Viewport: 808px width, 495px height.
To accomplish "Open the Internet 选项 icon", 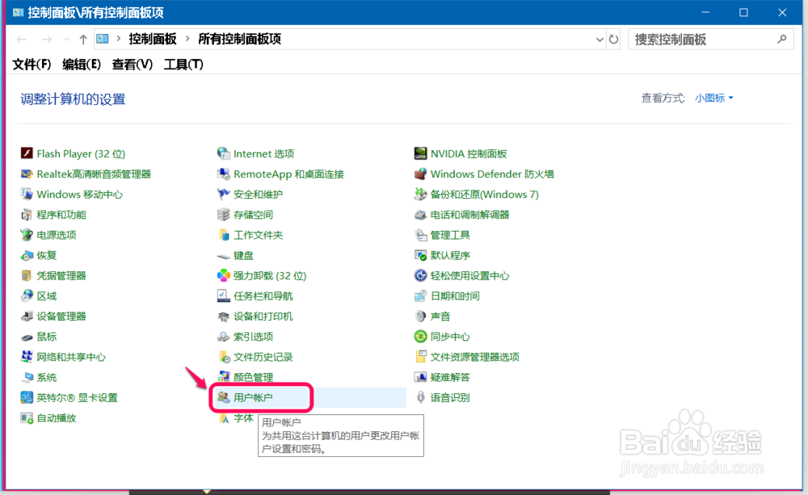I will [224, 153].
